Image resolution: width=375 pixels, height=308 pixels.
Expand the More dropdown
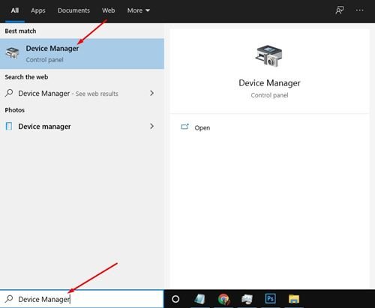pyautogui.click(x=138, y=10)
